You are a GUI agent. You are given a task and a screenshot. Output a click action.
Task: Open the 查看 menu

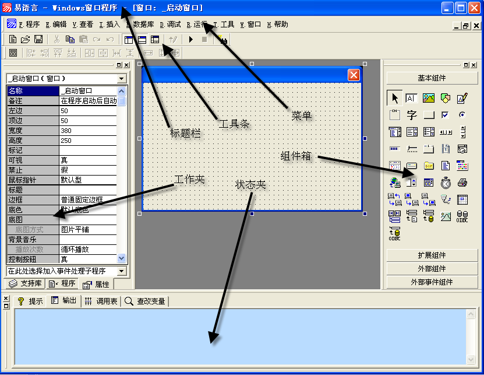point(83,24)
